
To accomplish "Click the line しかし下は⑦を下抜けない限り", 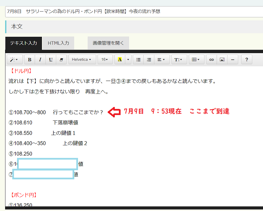I will (x=58, y=92).
